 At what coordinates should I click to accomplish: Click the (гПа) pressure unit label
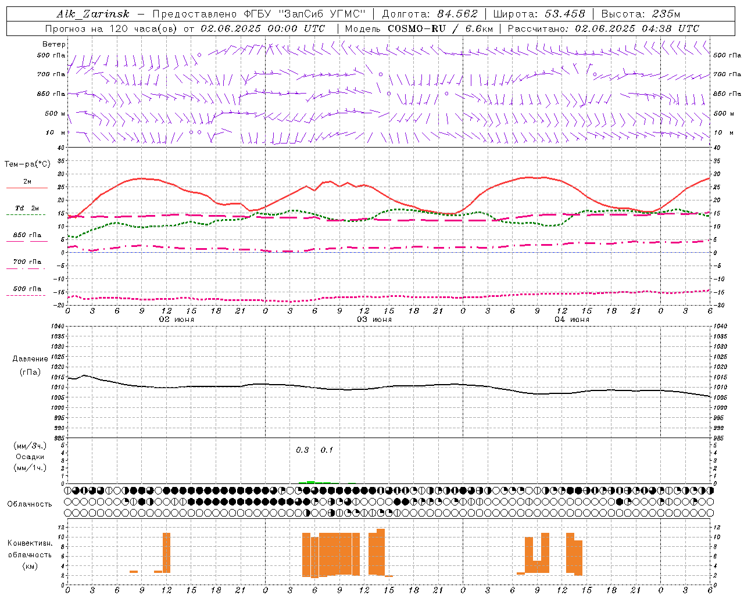point(30,372)
